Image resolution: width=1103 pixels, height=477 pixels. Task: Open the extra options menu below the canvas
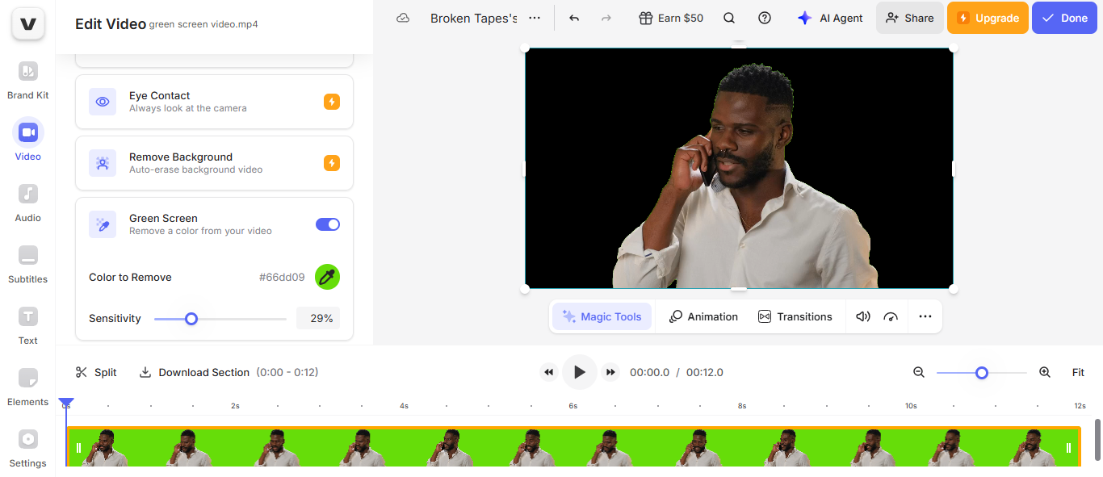[x=925, y=316]
